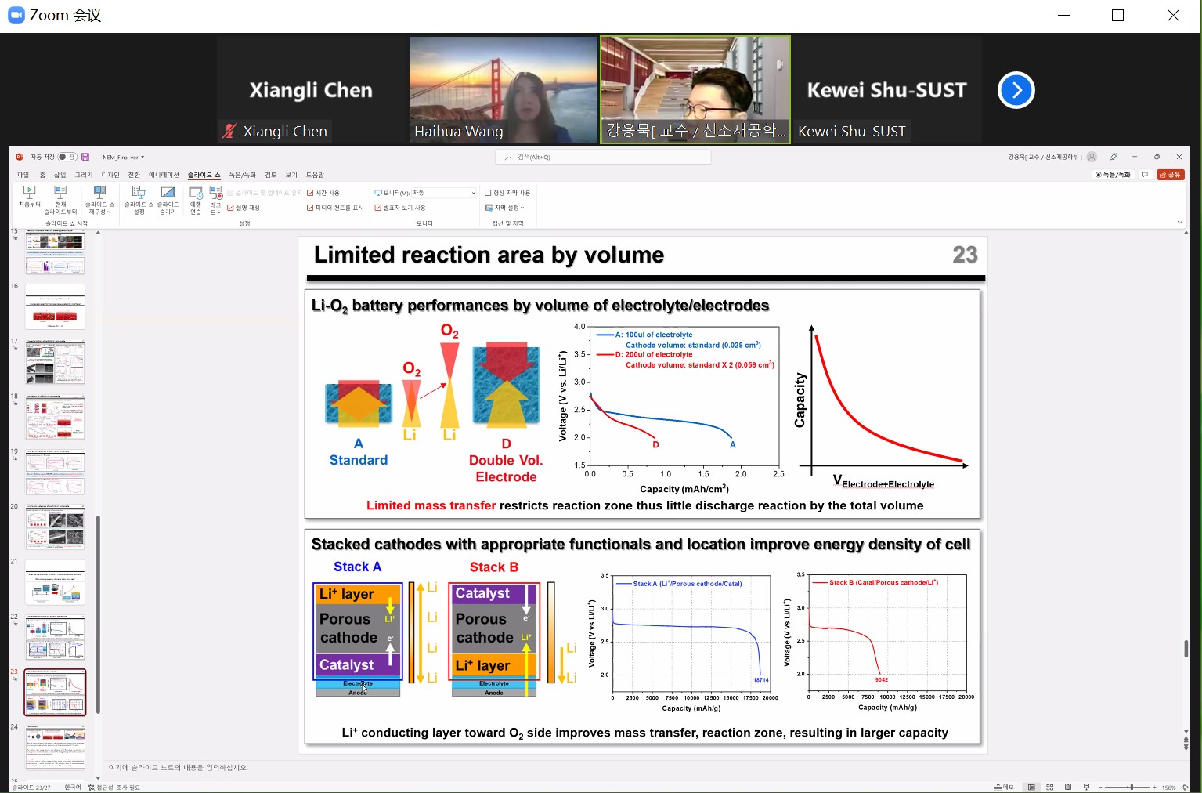Viewport: 1202px width, 793px height.
Task: Uncheck Use Timings (시간 사용) checkbox
Action: pyautogui.click(x=310, y=193)
